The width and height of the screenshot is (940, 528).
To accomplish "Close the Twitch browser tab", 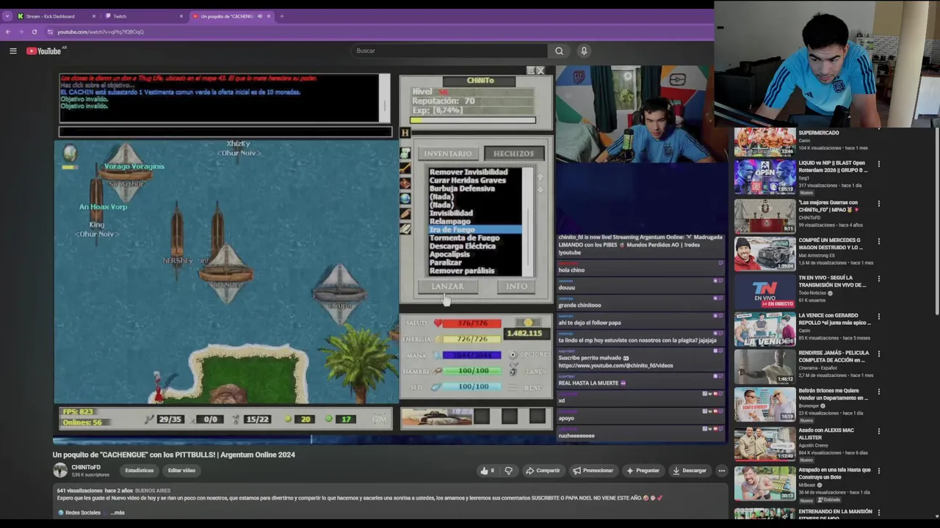I will [x=181, y=16].
